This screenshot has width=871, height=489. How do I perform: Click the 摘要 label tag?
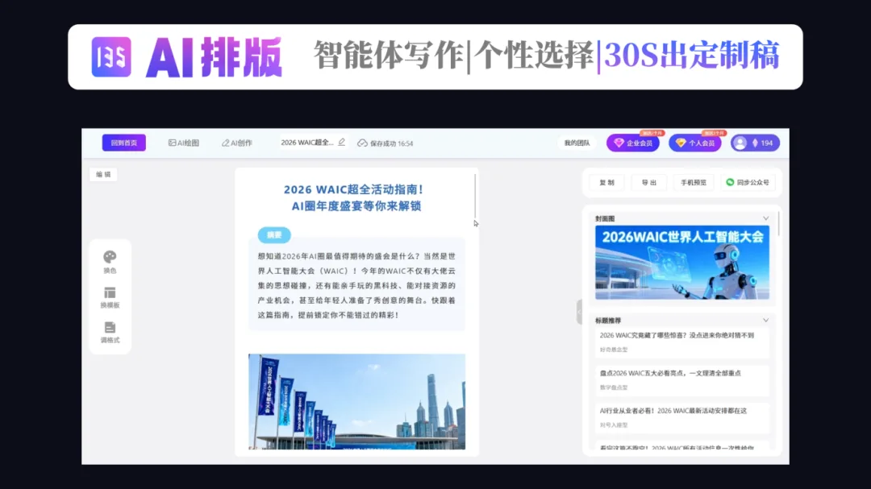point(274,234)
